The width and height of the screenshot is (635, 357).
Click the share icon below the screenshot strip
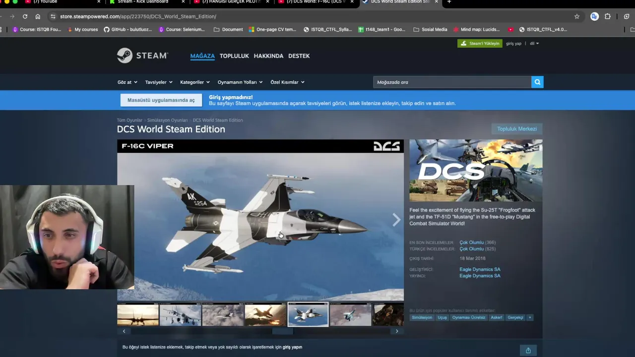[528, 351]
